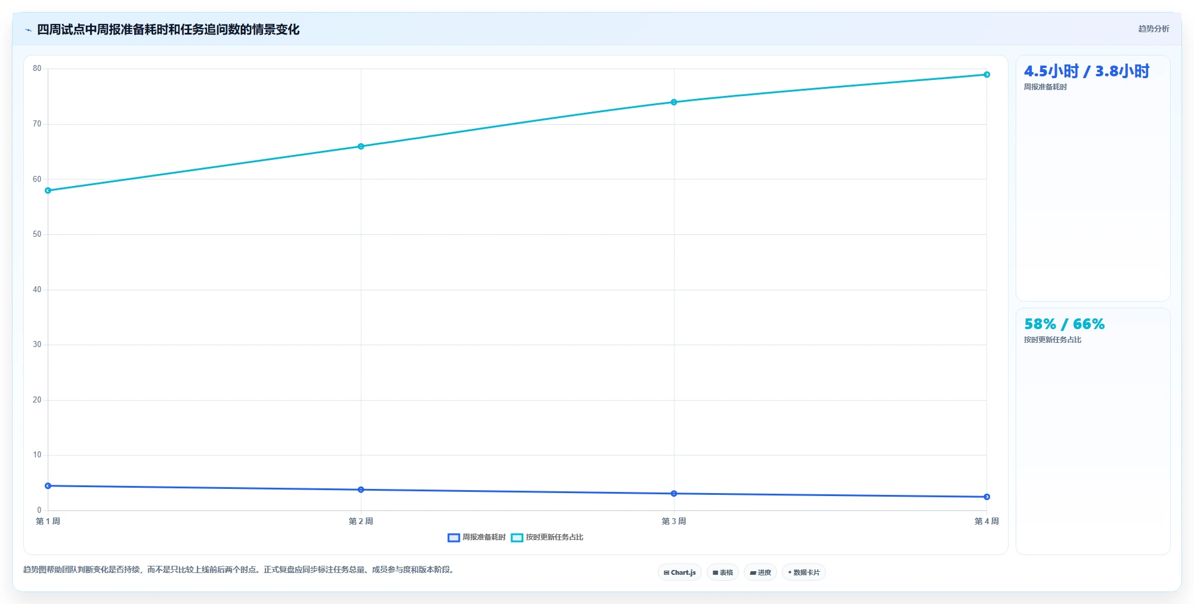Click the 数据卡片 tag chip

(x=804, y=572)
